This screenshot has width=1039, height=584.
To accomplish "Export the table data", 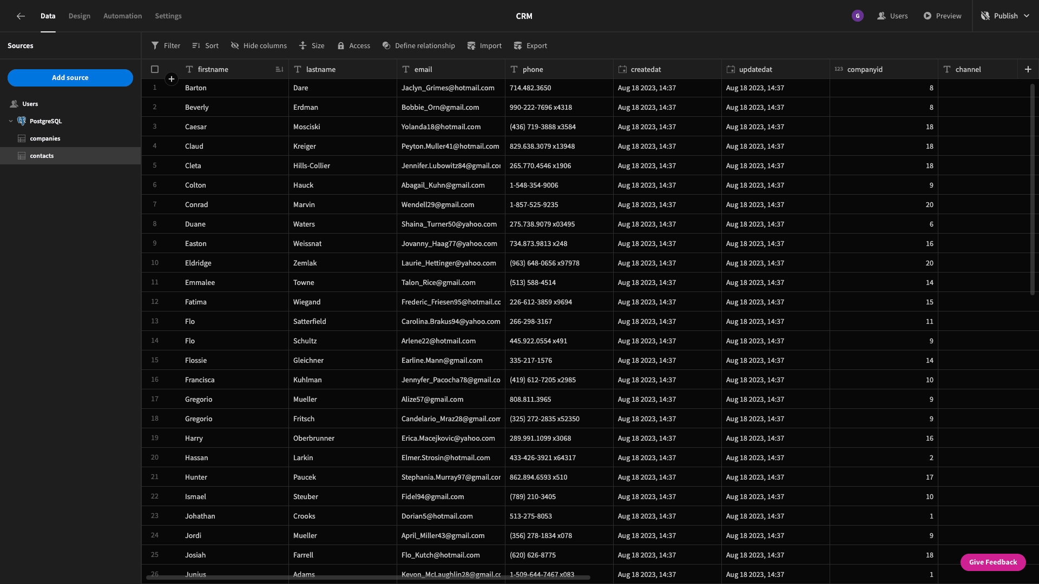I will (x=530, y=46).
